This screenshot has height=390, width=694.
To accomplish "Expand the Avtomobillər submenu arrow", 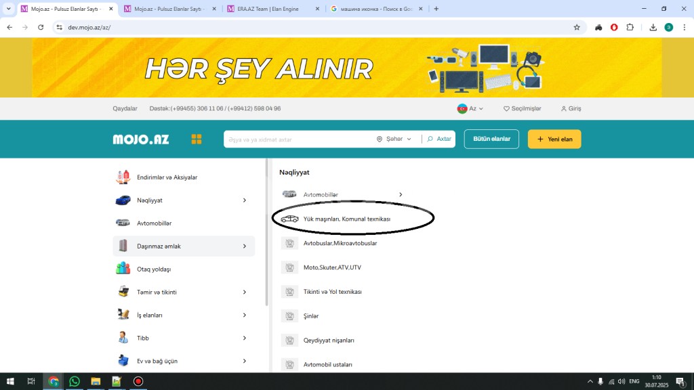I will pos(401,194).
